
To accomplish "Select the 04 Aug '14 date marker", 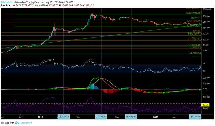I will [x=131, y=117].
